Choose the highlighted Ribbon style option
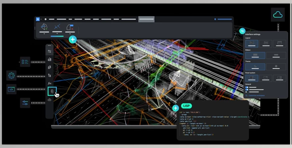This screenshot has height=148, width=292. pos(255,56)
